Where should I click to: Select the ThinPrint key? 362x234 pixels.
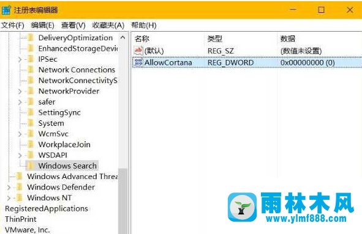21,219
